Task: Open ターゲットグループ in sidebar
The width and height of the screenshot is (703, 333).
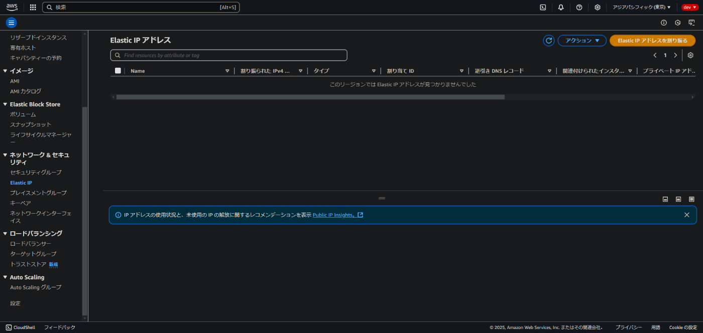Action: [33, 254]
